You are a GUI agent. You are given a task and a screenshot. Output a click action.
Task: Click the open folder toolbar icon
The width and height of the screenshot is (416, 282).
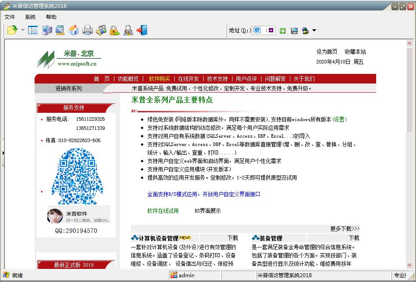12,30
